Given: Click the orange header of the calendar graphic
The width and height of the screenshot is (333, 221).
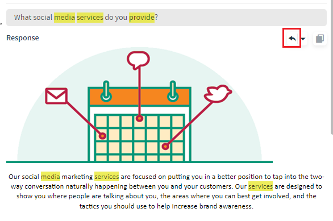Looking at the screenshot, I should coord(140,97).
